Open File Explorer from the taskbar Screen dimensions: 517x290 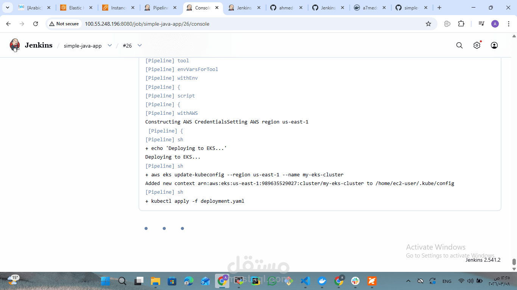click(x=156, y=281)
